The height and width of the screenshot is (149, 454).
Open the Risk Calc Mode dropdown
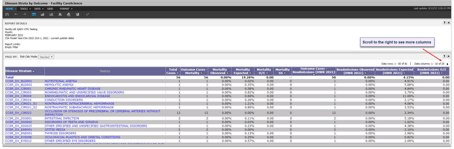[46, 57]
